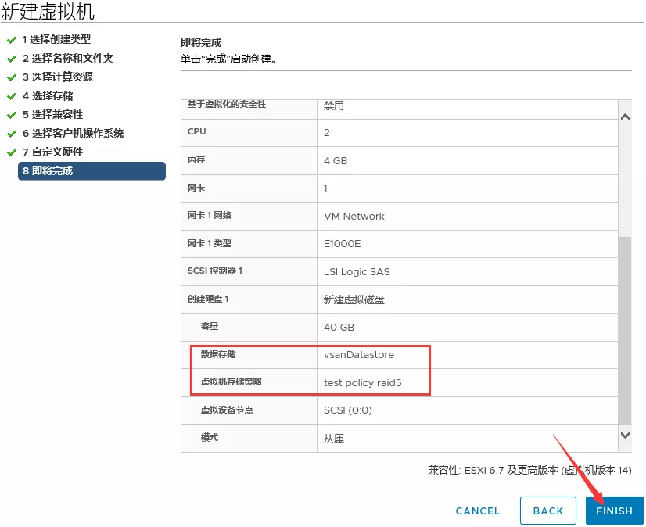Click green checkmark beside 选择存储
The width and height of the screenshot is (646, 527).
(x=11, y=95)
